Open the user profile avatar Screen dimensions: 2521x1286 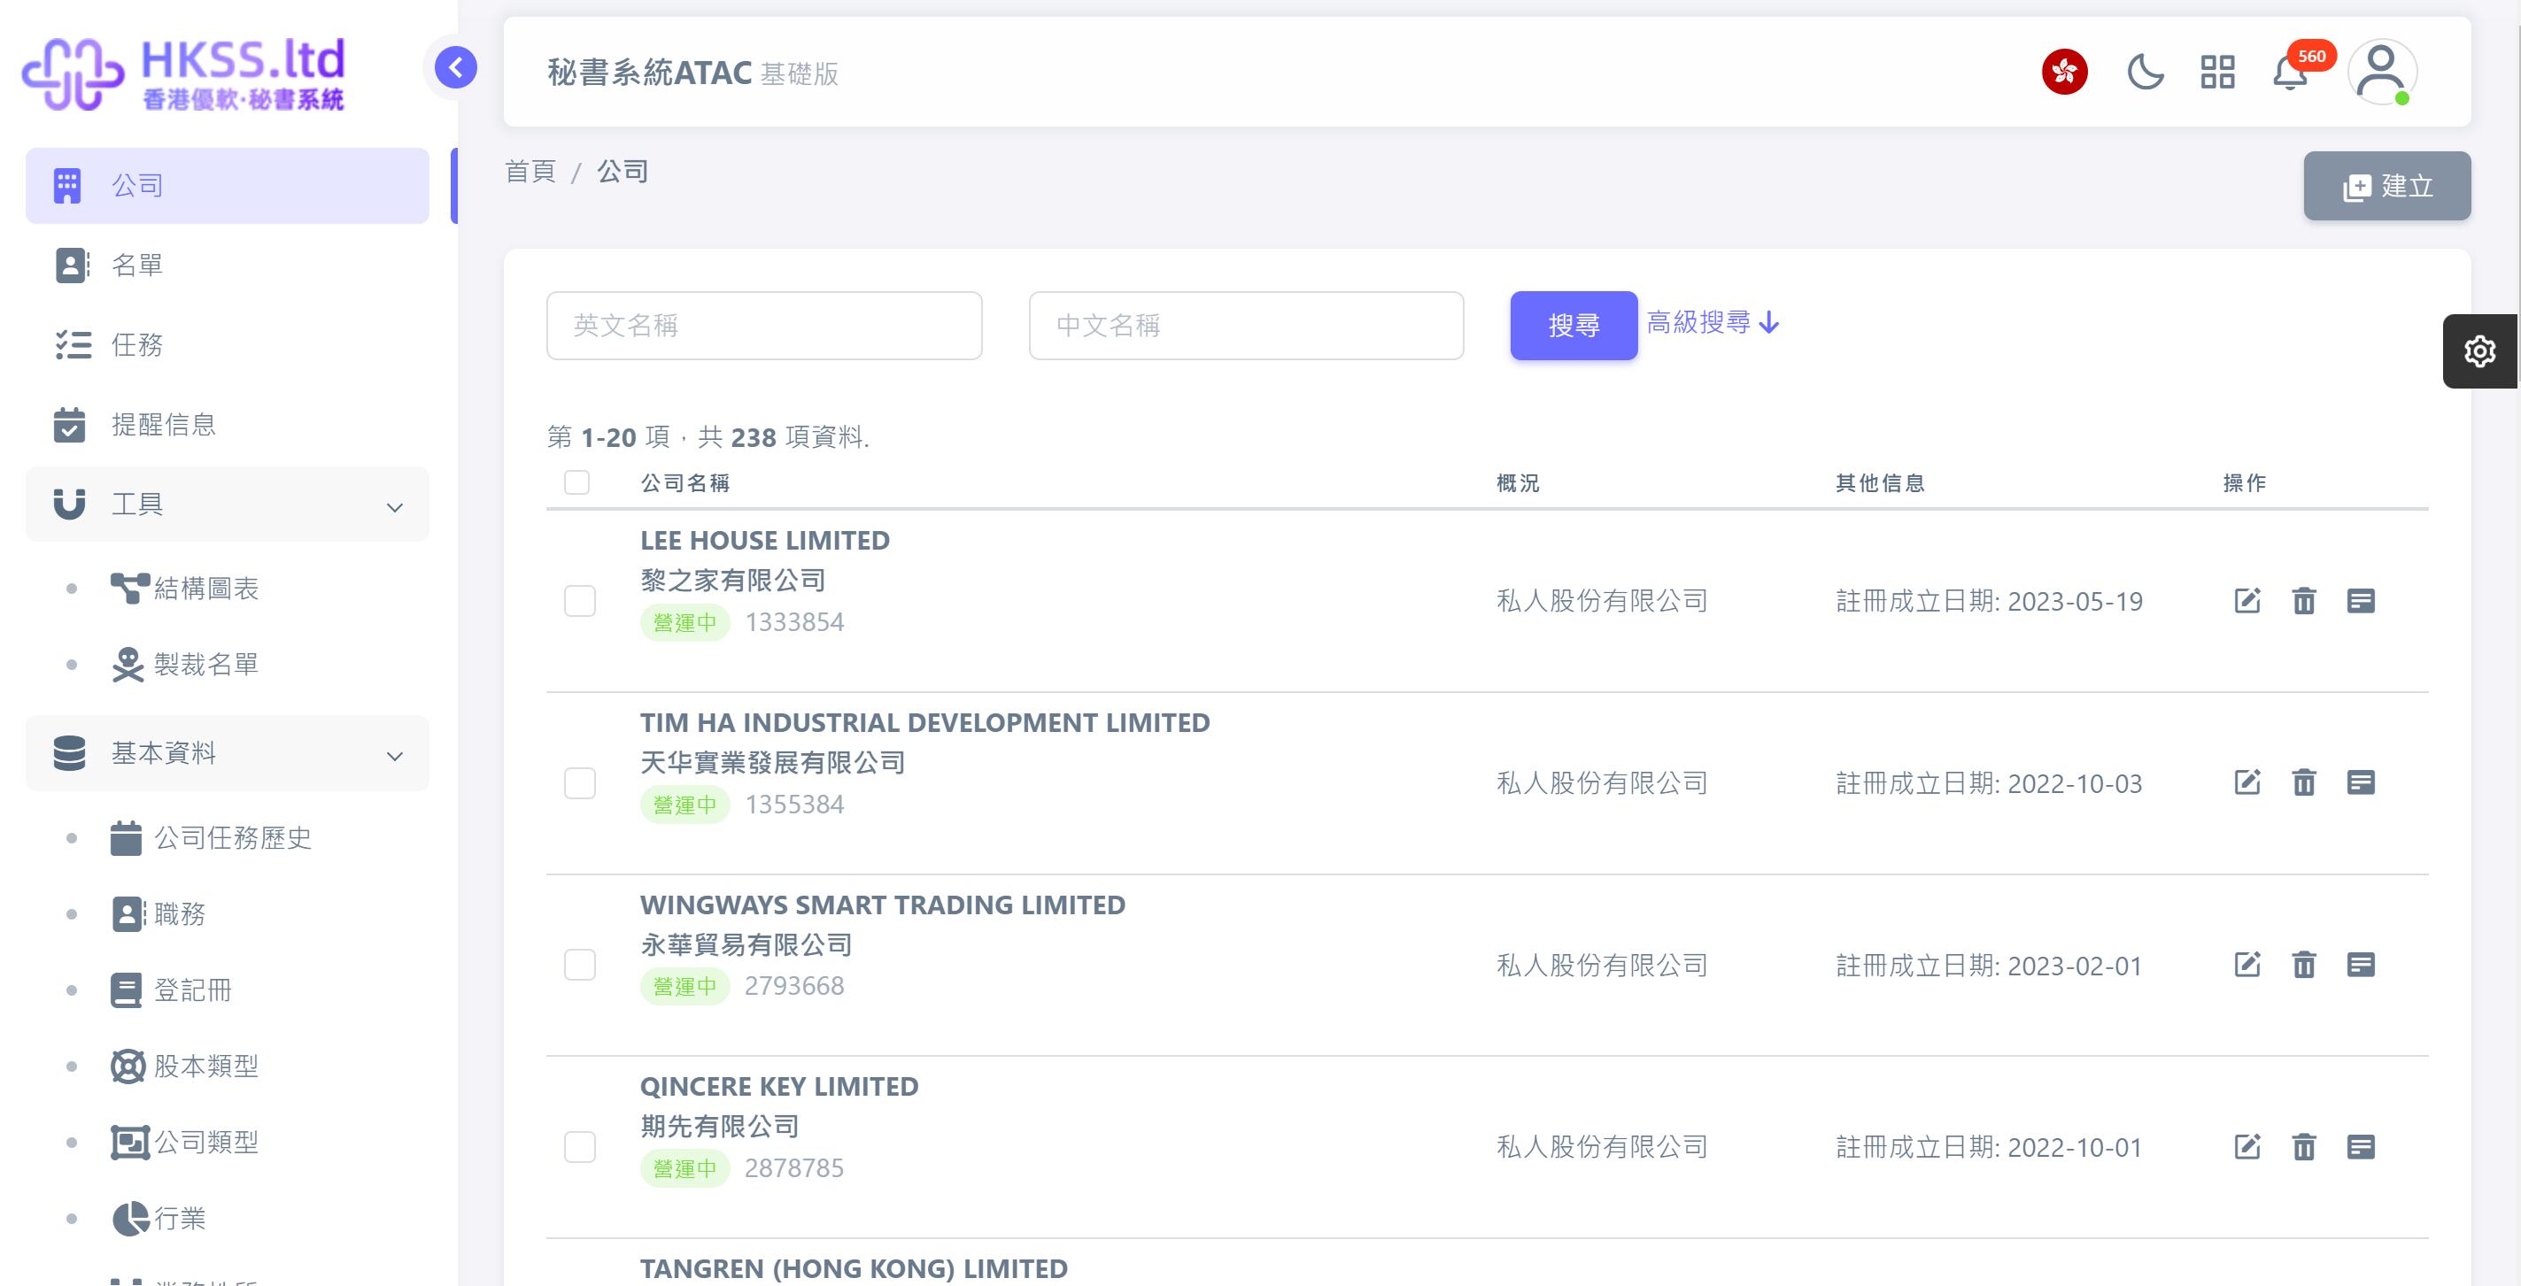pos(2382,72)
